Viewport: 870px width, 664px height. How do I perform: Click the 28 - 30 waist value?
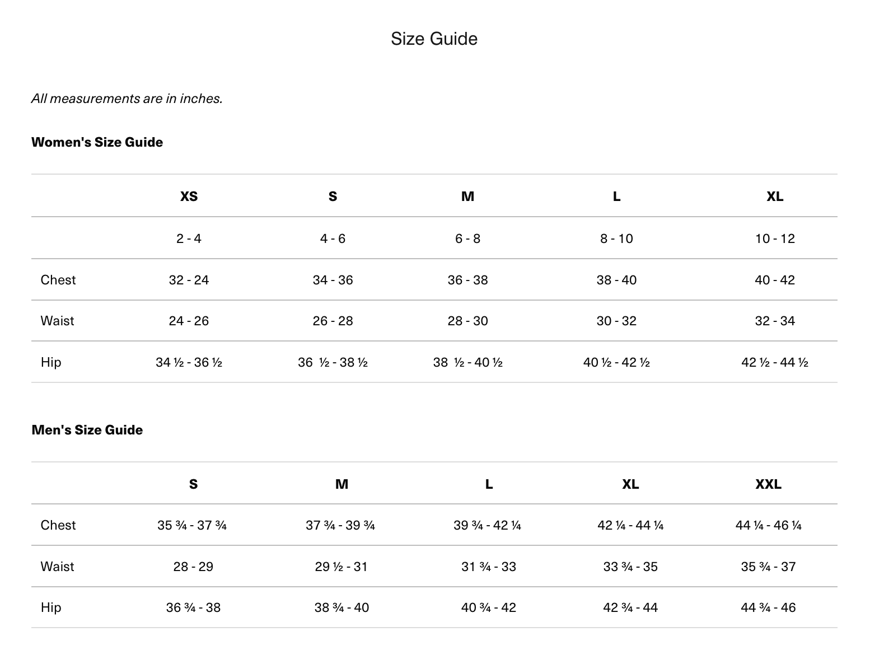coord(467,321)
